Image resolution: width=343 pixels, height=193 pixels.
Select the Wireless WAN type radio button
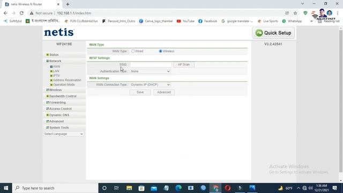161,51
